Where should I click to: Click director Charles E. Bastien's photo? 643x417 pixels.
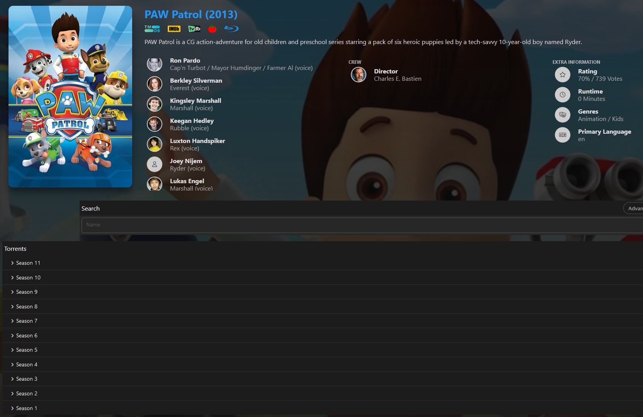click(x=359, y=75)
